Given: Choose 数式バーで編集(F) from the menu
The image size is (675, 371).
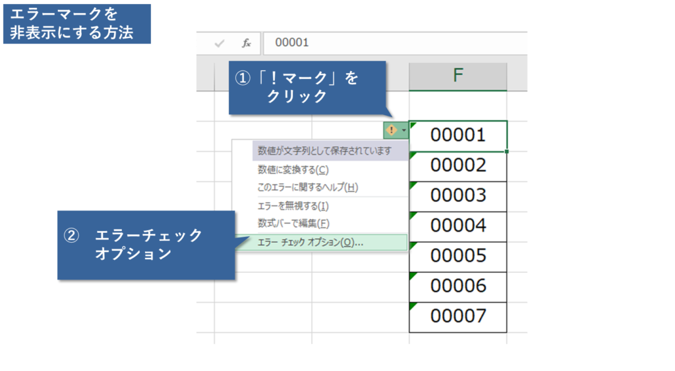Looking at the screenshot, I should [x=293, y=224].
